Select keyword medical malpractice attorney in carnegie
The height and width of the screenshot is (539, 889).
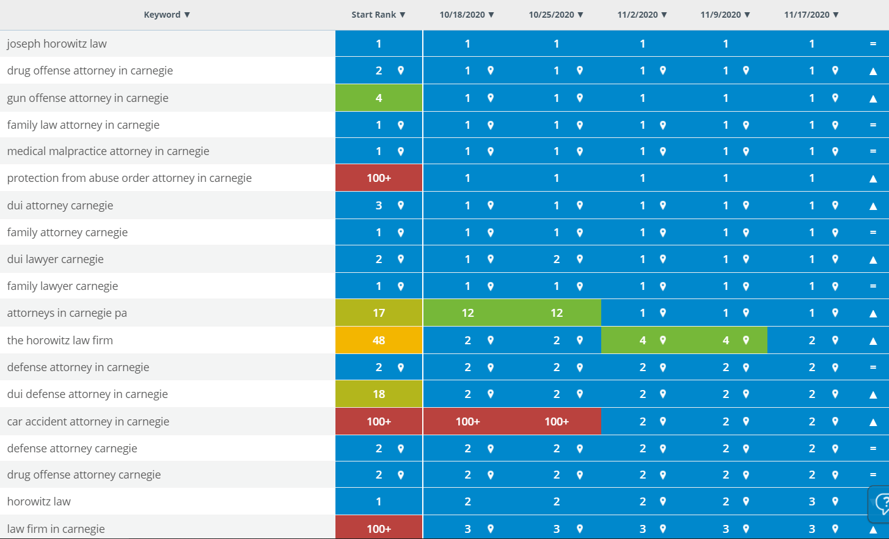click(x=108, y=151)
